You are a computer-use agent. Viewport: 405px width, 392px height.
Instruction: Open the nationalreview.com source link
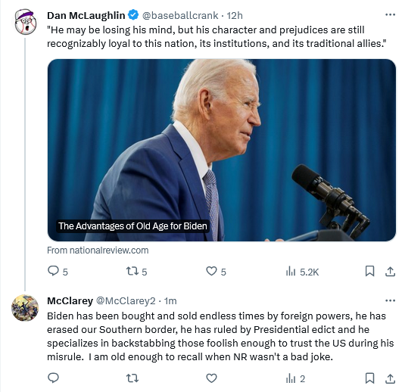point(98,250)
